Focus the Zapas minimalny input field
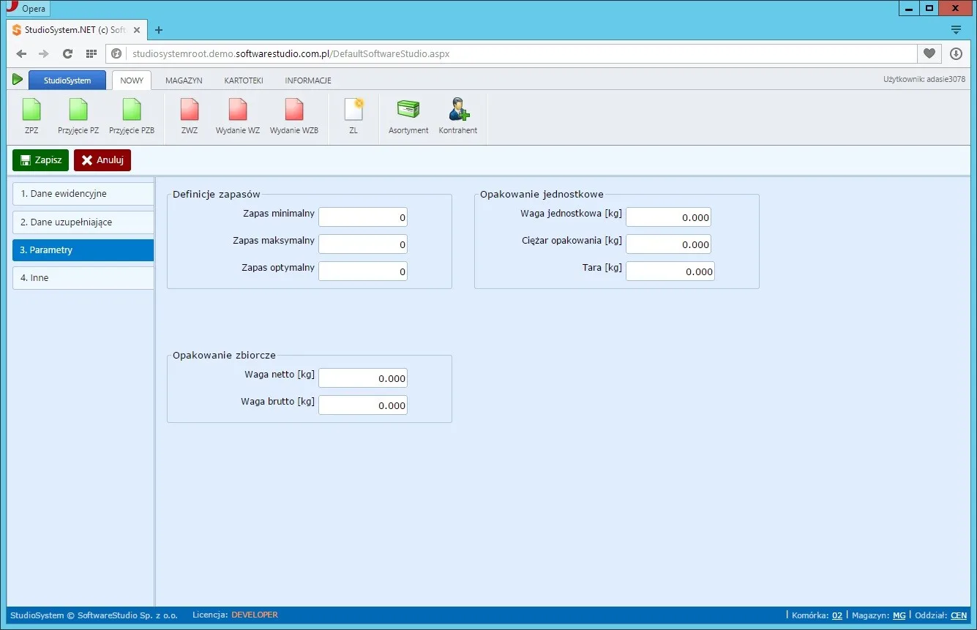The height and width of the screenshot is (630, 977). tap(363, 217)
